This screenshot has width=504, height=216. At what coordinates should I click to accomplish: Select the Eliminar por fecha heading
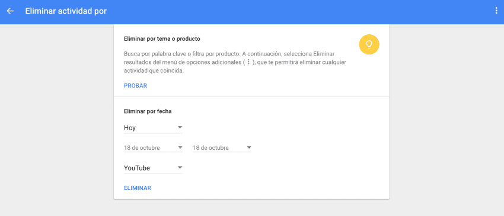pos(148,111)
